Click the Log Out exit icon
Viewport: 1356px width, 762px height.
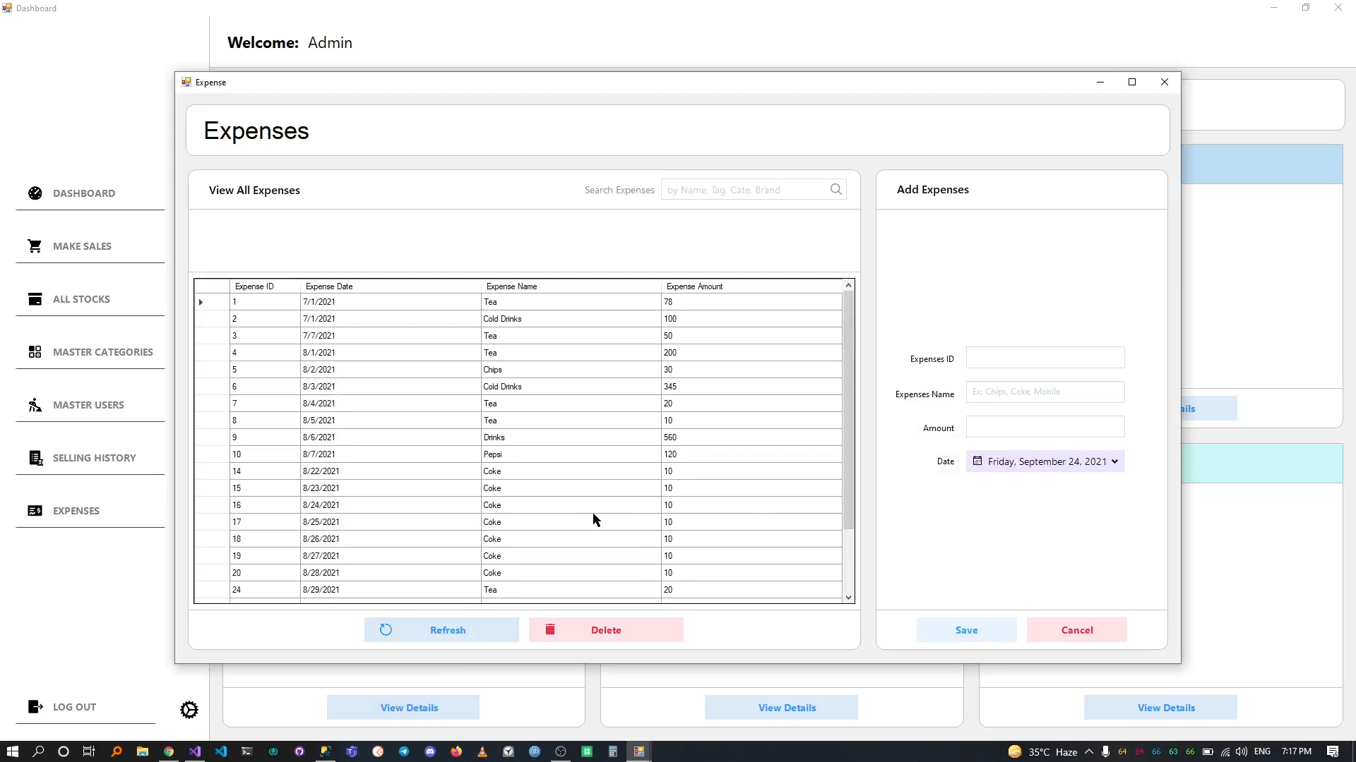click(x=35, y=707)
